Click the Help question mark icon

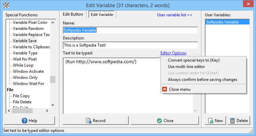(x=25, y=121)
